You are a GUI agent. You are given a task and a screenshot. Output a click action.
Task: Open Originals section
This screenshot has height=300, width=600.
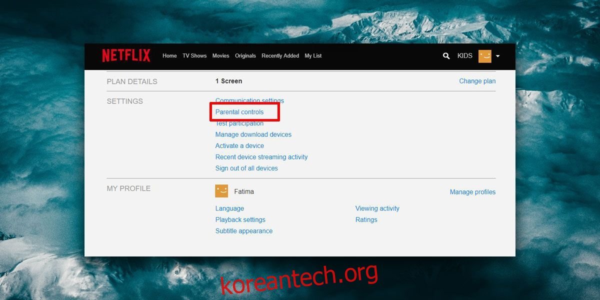tap(245, 56)
